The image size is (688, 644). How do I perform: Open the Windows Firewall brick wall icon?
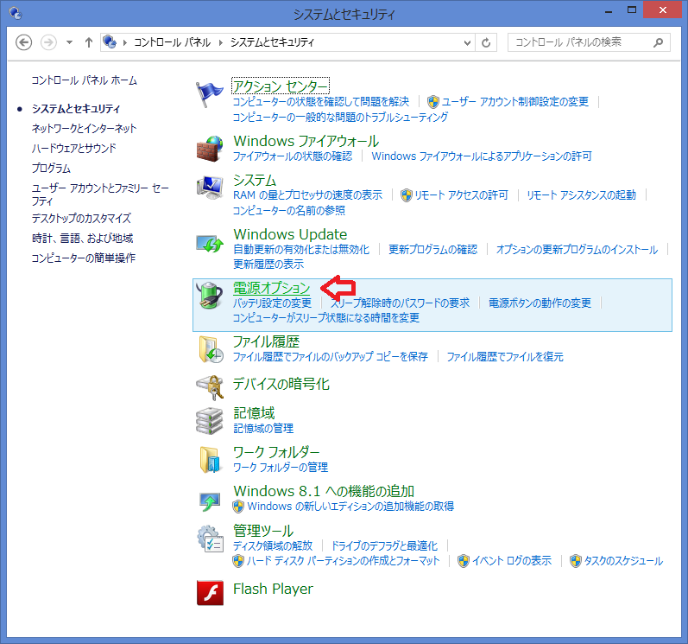210,148
